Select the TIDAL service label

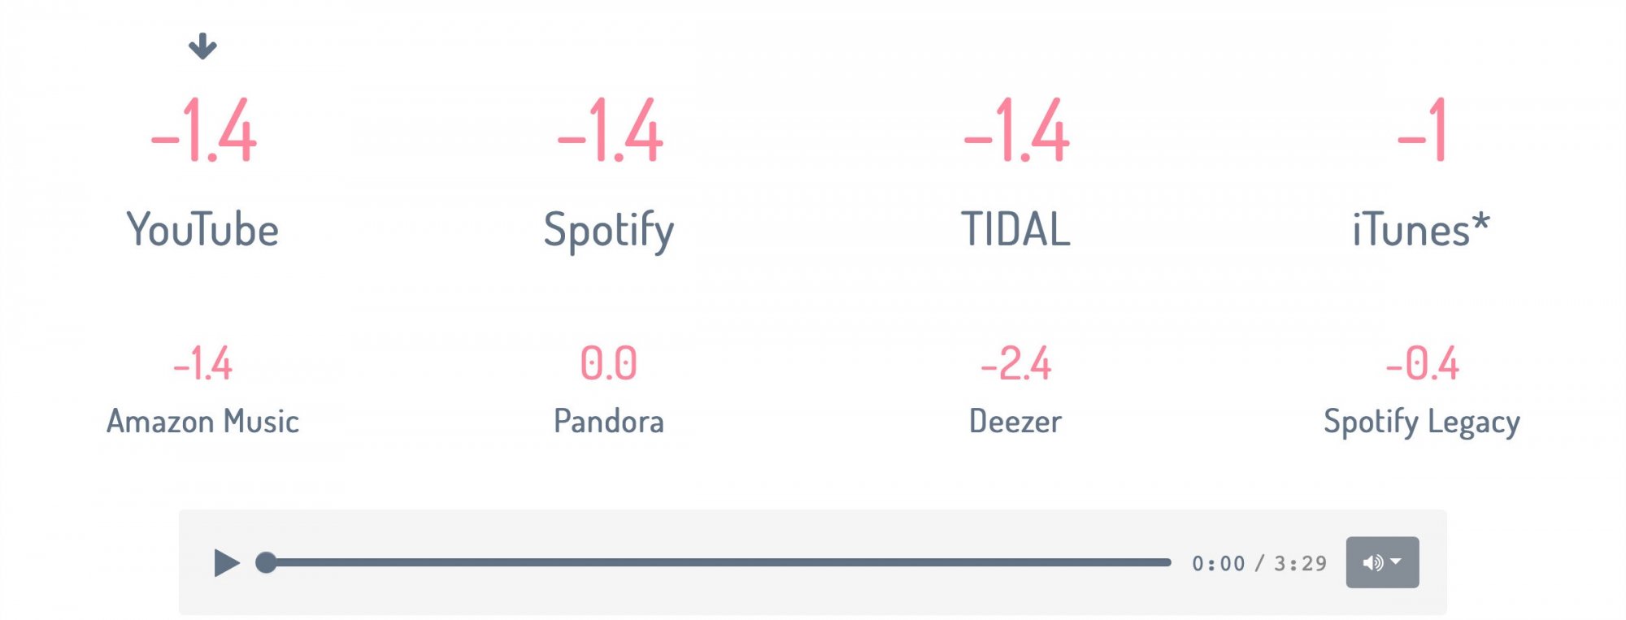(1015, 230)
